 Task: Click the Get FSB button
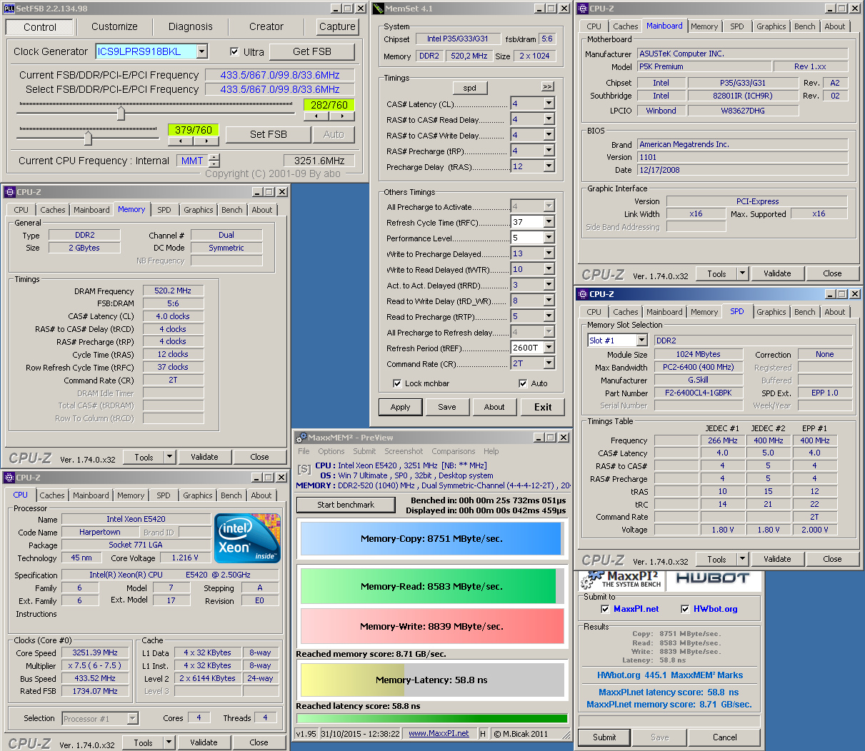pos(312,51)
